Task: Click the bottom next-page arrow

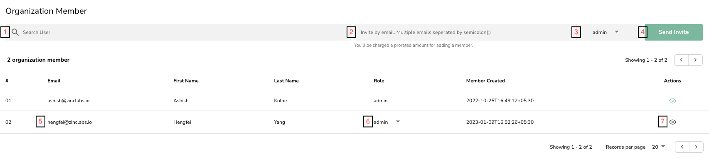Action: (696, 147)
